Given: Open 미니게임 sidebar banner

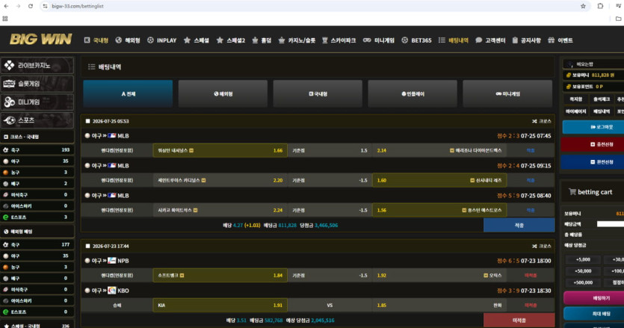Looking at the screenshot, I should tap(37, 102).
